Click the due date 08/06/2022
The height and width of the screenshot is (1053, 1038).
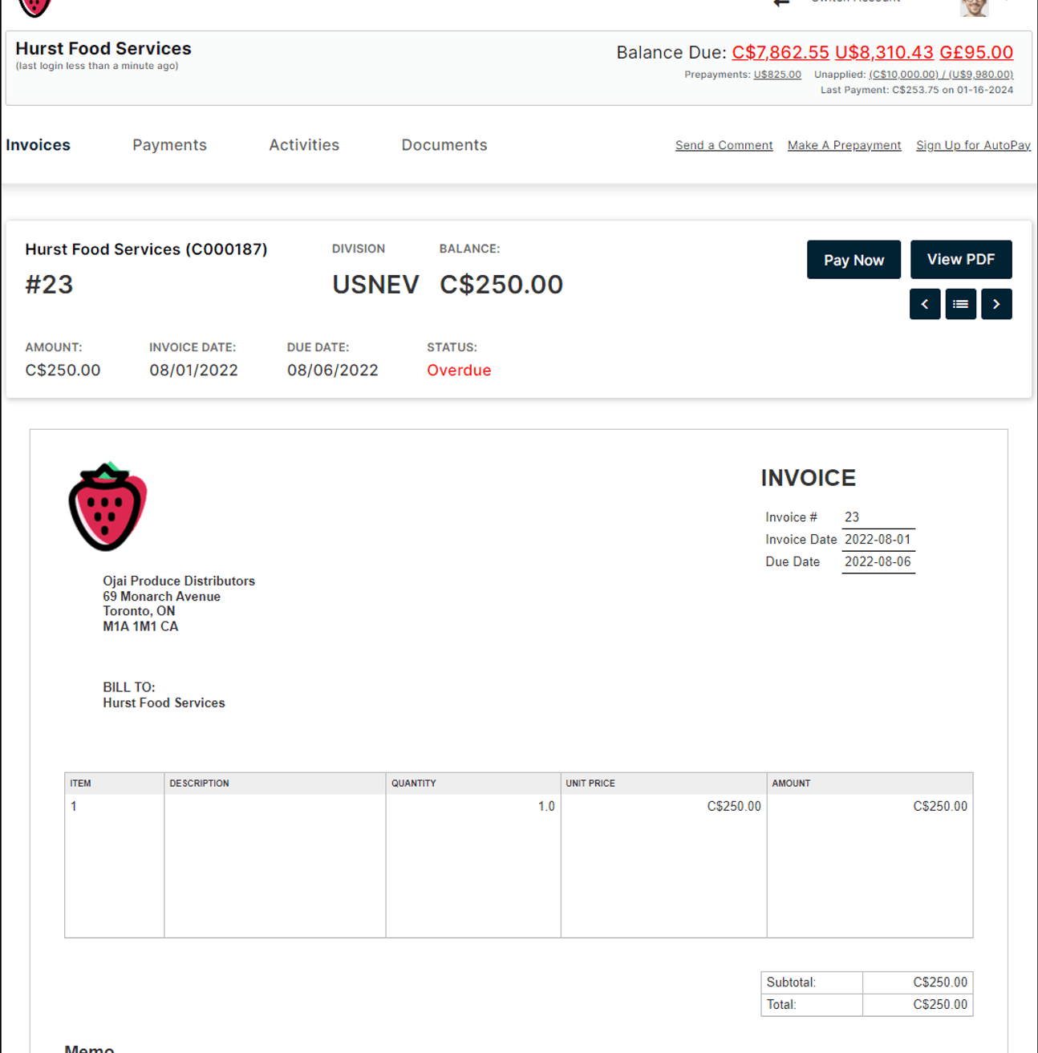click(332, 371)
